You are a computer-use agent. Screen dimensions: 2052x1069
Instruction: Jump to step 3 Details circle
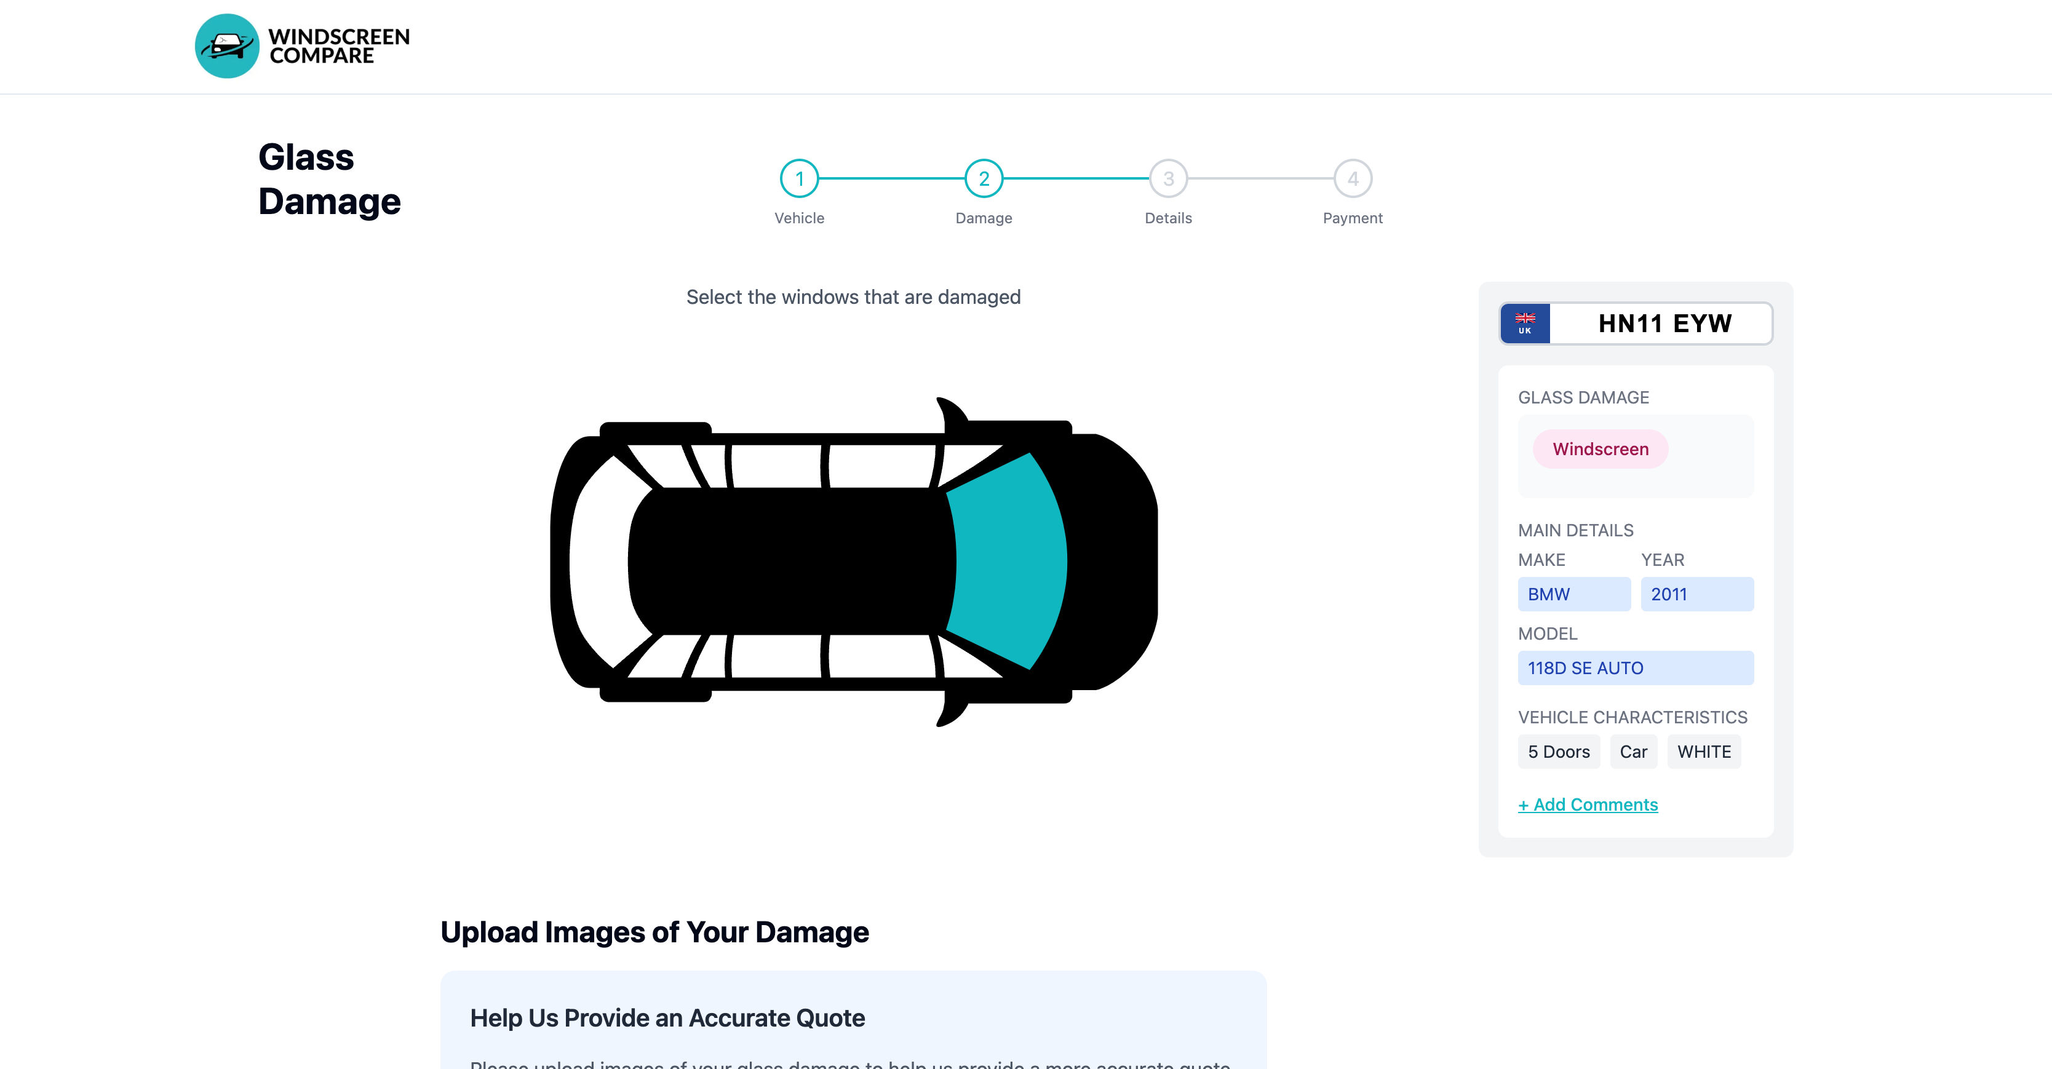tap(1168, 178)
